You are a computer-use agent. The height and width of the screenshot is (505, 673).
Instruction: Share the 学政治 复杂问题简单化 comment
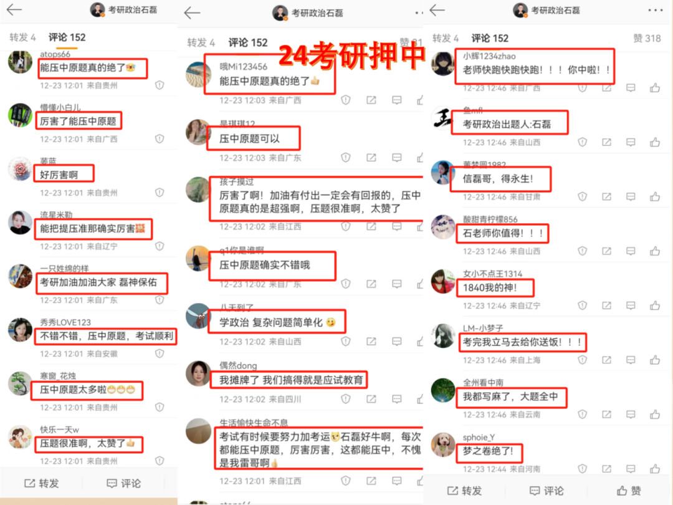pos(371,342)
